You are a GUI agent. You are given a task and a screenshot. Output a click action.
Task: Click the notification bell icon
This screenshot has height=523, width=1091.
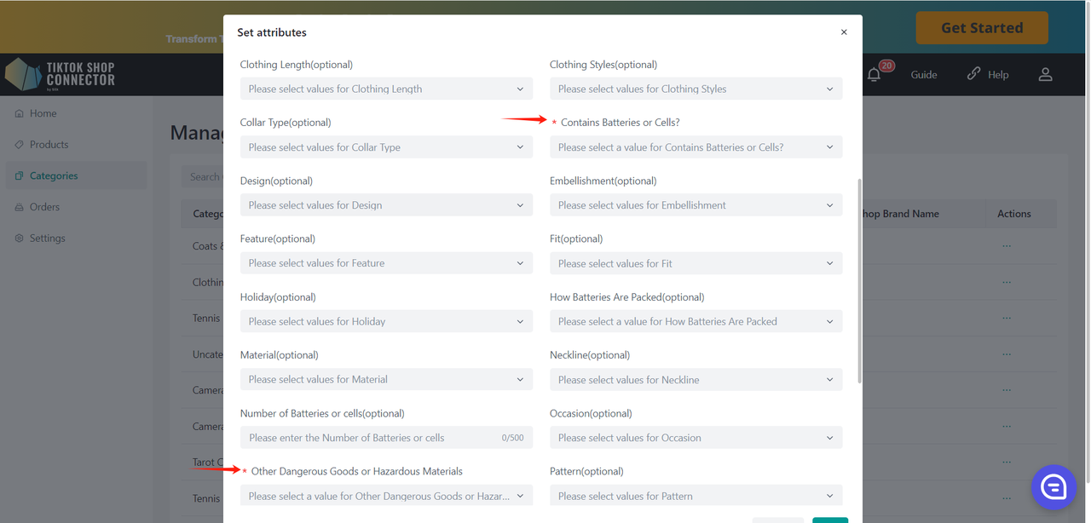click(874, 75)
